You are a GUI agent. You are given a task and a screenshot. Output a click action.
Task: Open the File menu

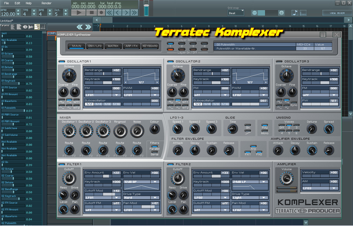click(7, 3)
